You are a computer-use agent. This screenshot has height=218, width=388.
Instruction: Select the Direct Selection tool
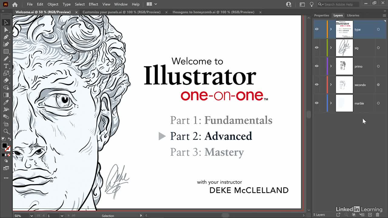(x=6, y=30)
